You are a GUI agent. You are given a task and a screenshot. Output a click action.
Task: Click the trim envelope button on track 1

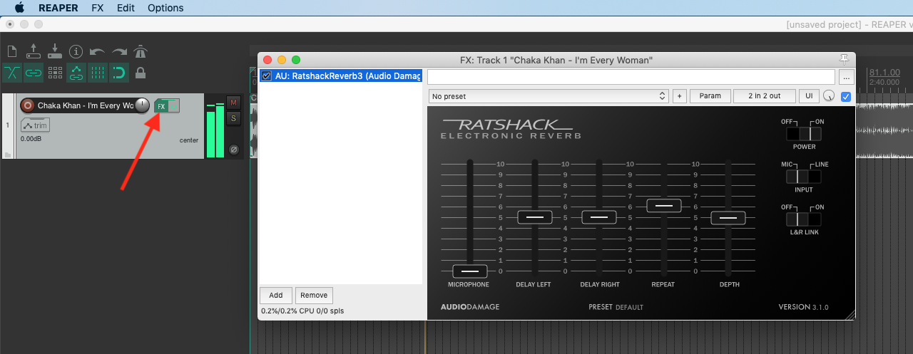(35, 125)
